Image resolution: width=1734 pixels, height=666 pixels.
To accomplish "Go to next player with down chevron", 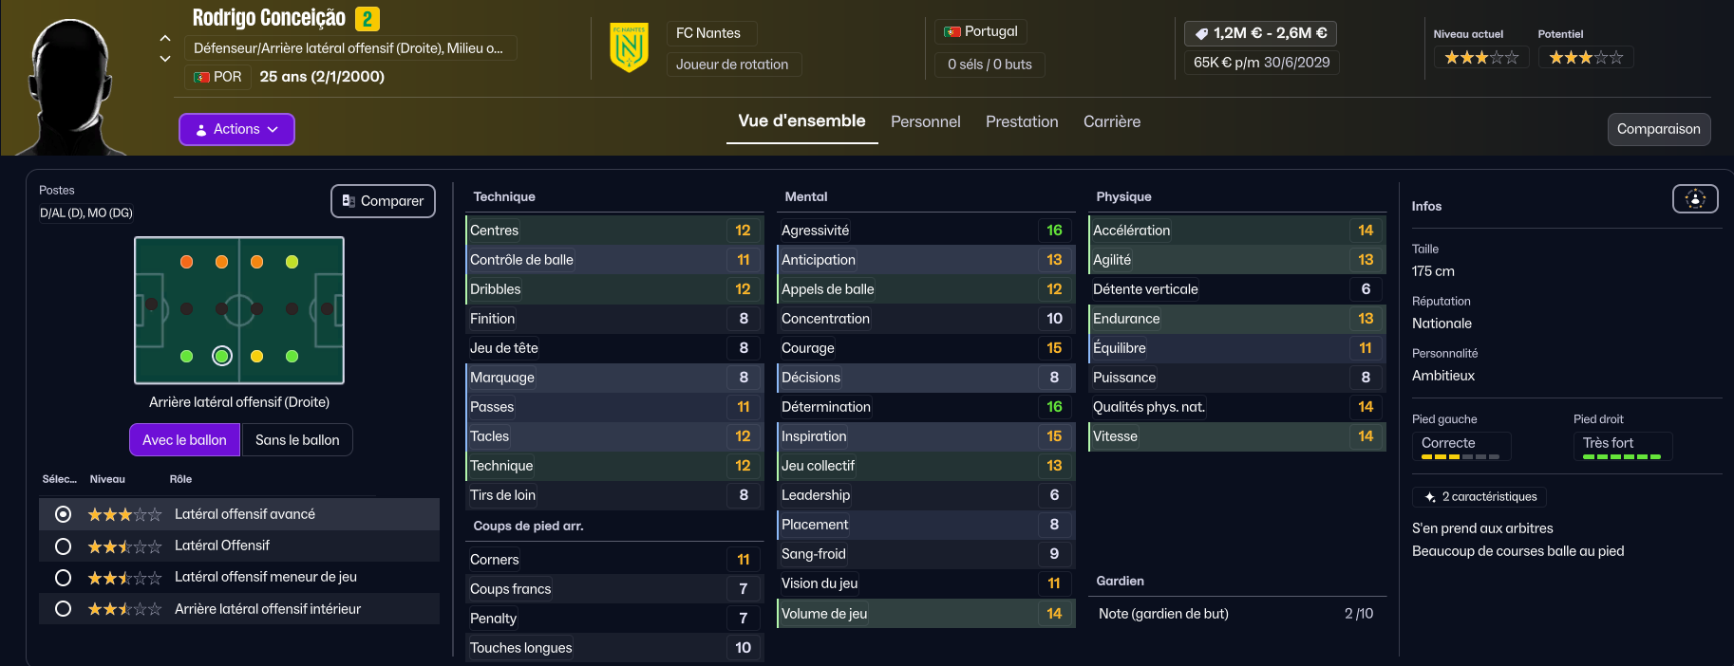I will coord(165,59).
